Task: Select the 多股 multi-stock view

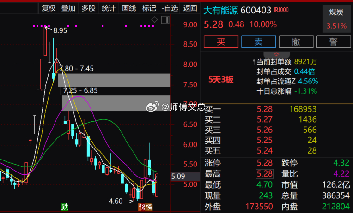Action: [88, 8]
